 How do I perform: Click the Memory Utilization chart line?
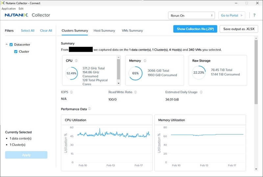(207, 135)
